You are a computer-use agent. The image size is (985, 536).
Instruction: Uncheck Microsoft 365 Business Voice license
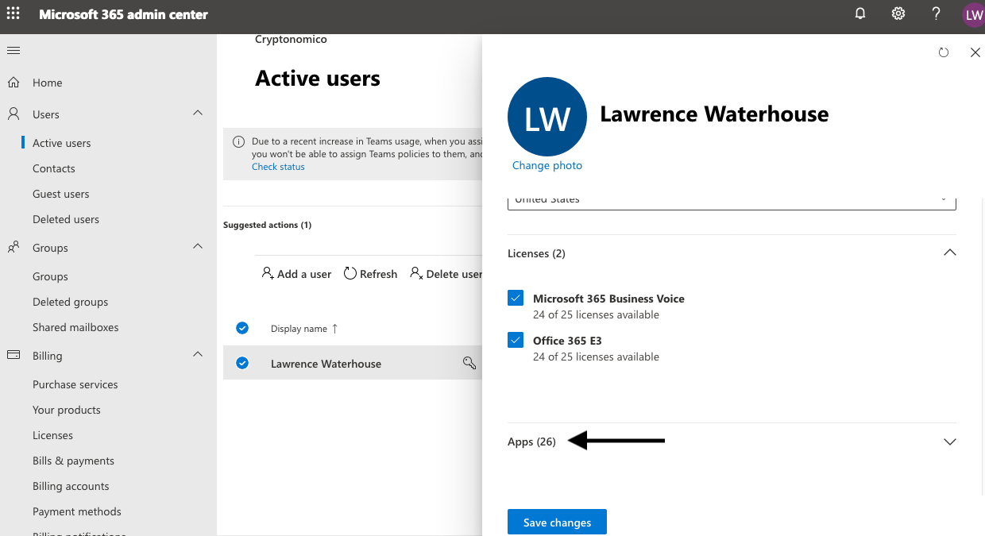pos(516,298)
